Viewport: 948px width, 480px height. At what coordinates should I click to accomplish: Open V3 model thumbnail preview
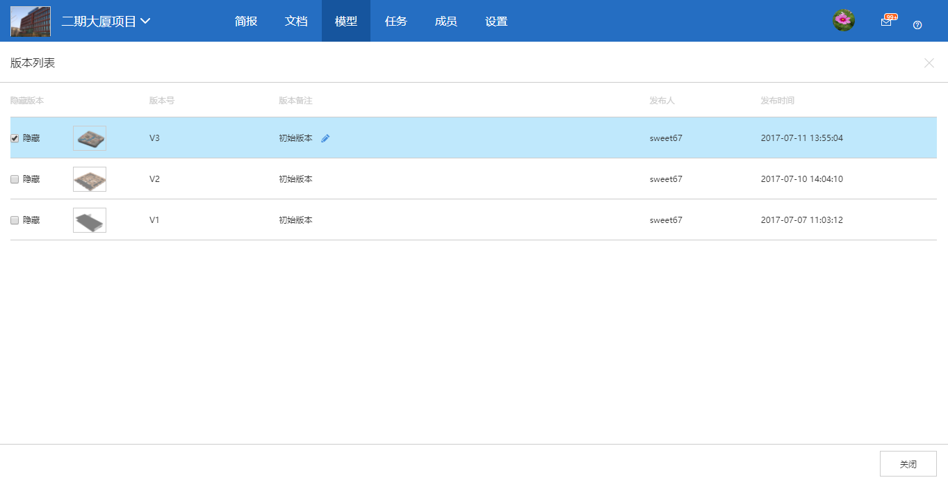[90, 138]
